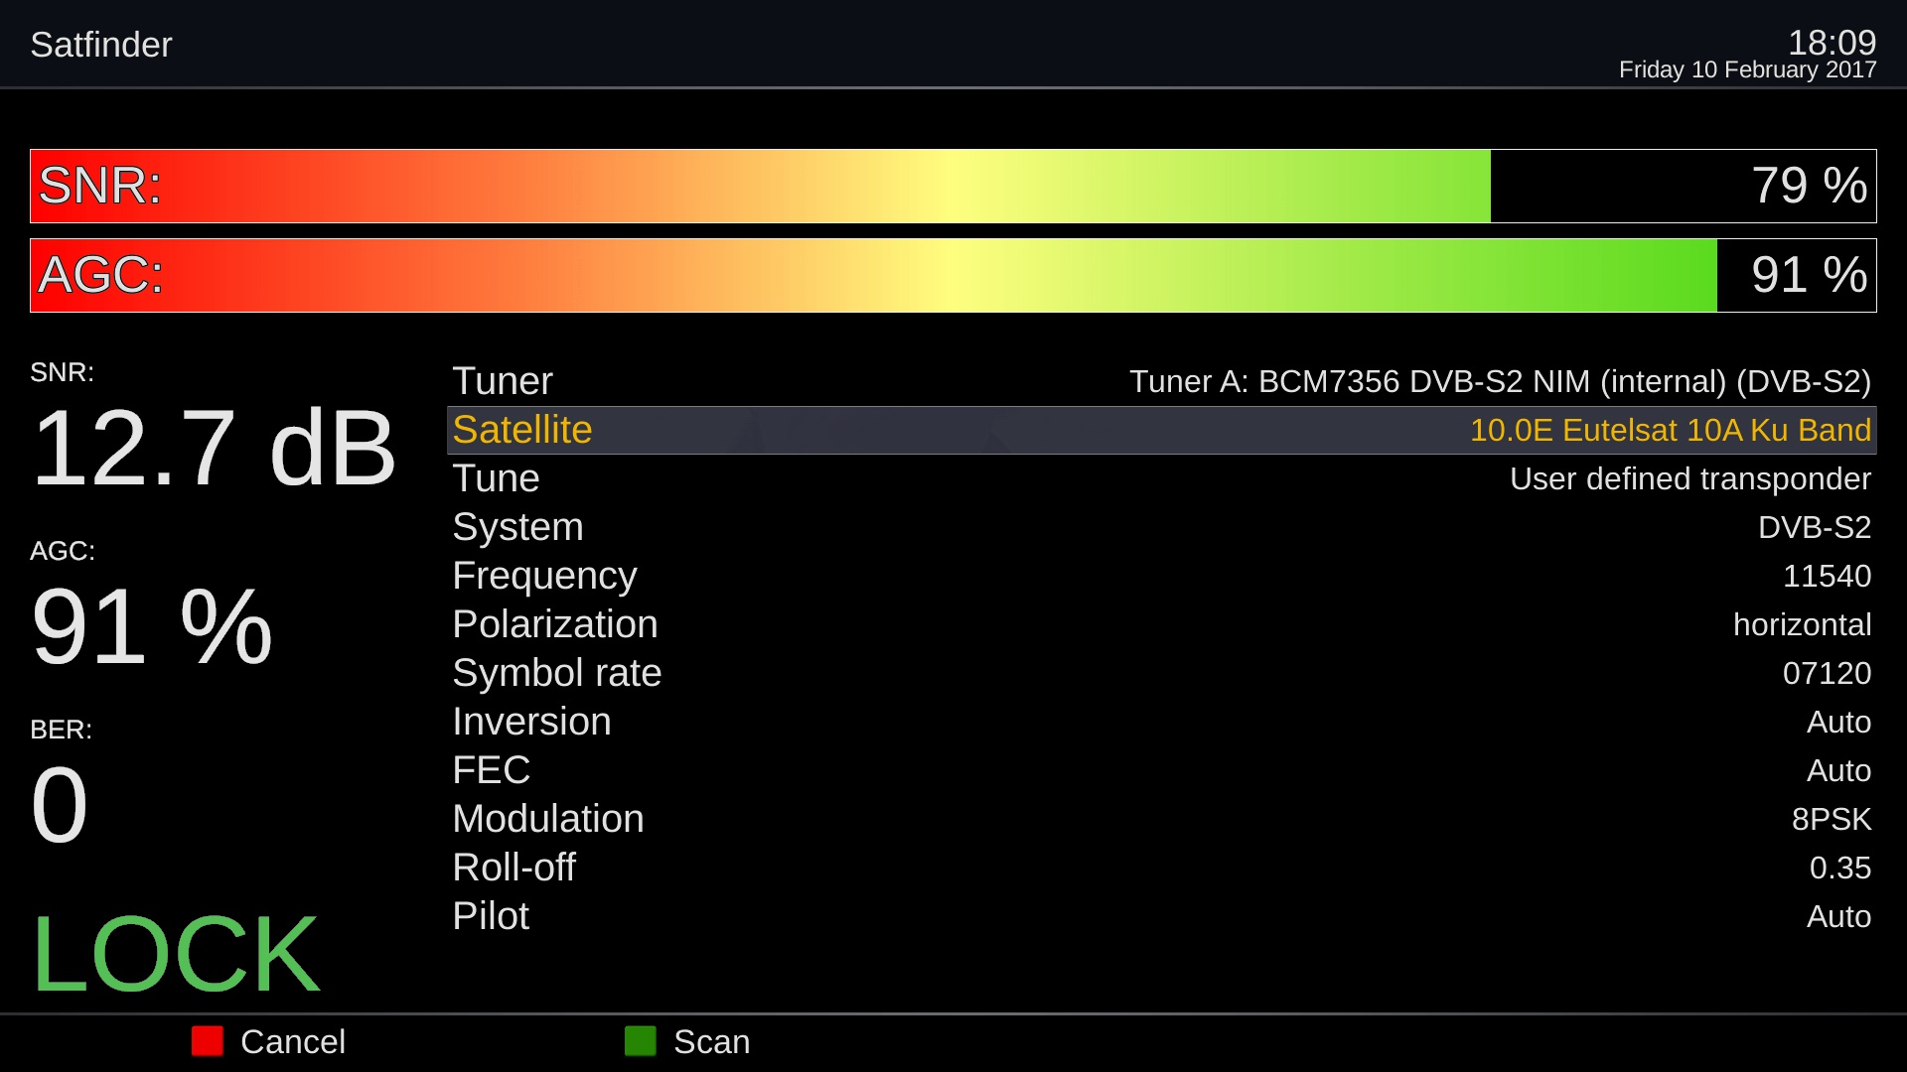Click the Scan label
This screenshot has width=1907, height=1072.
[x=711, y=1041]
